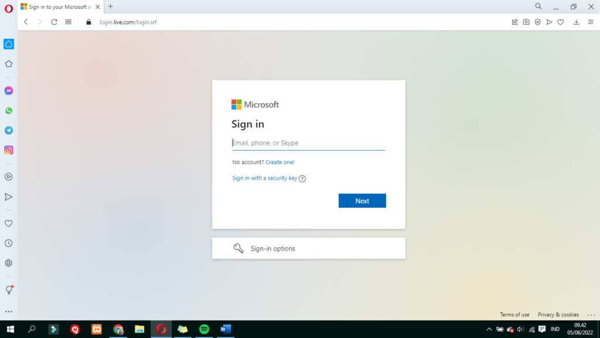Reload the login page
The image size is (600, 338).
pos(54,22)
